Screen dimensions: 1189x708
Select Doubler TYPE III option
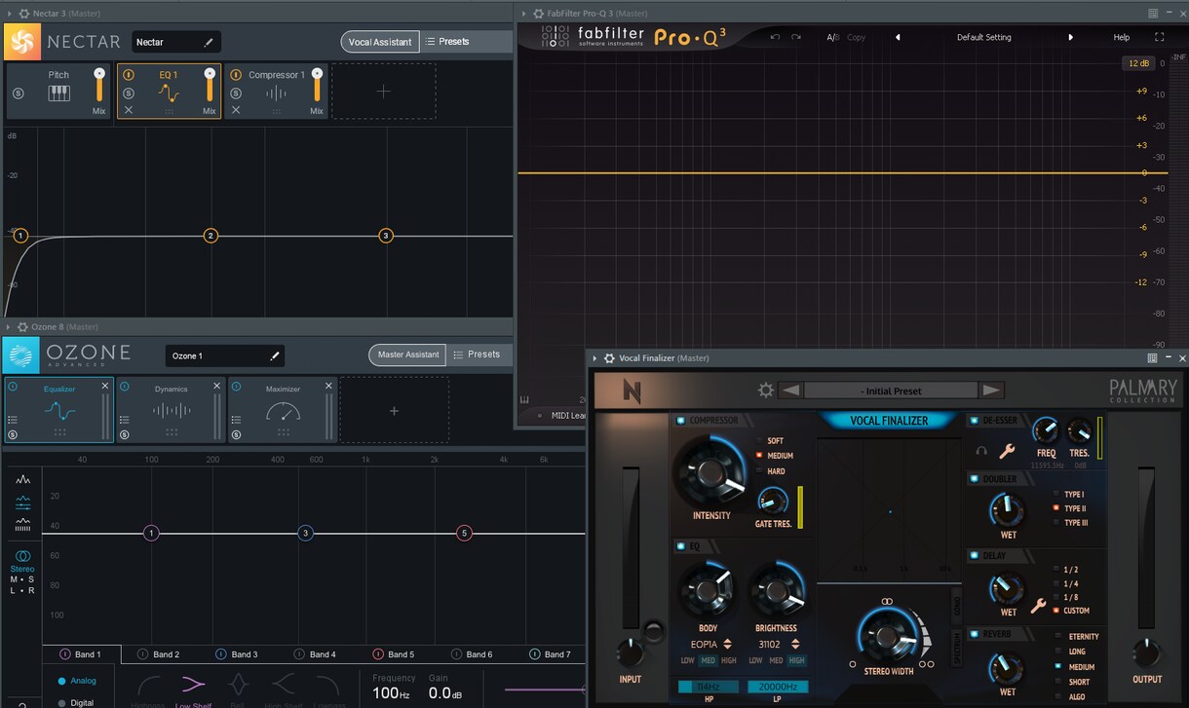(x=1071, y=523)
